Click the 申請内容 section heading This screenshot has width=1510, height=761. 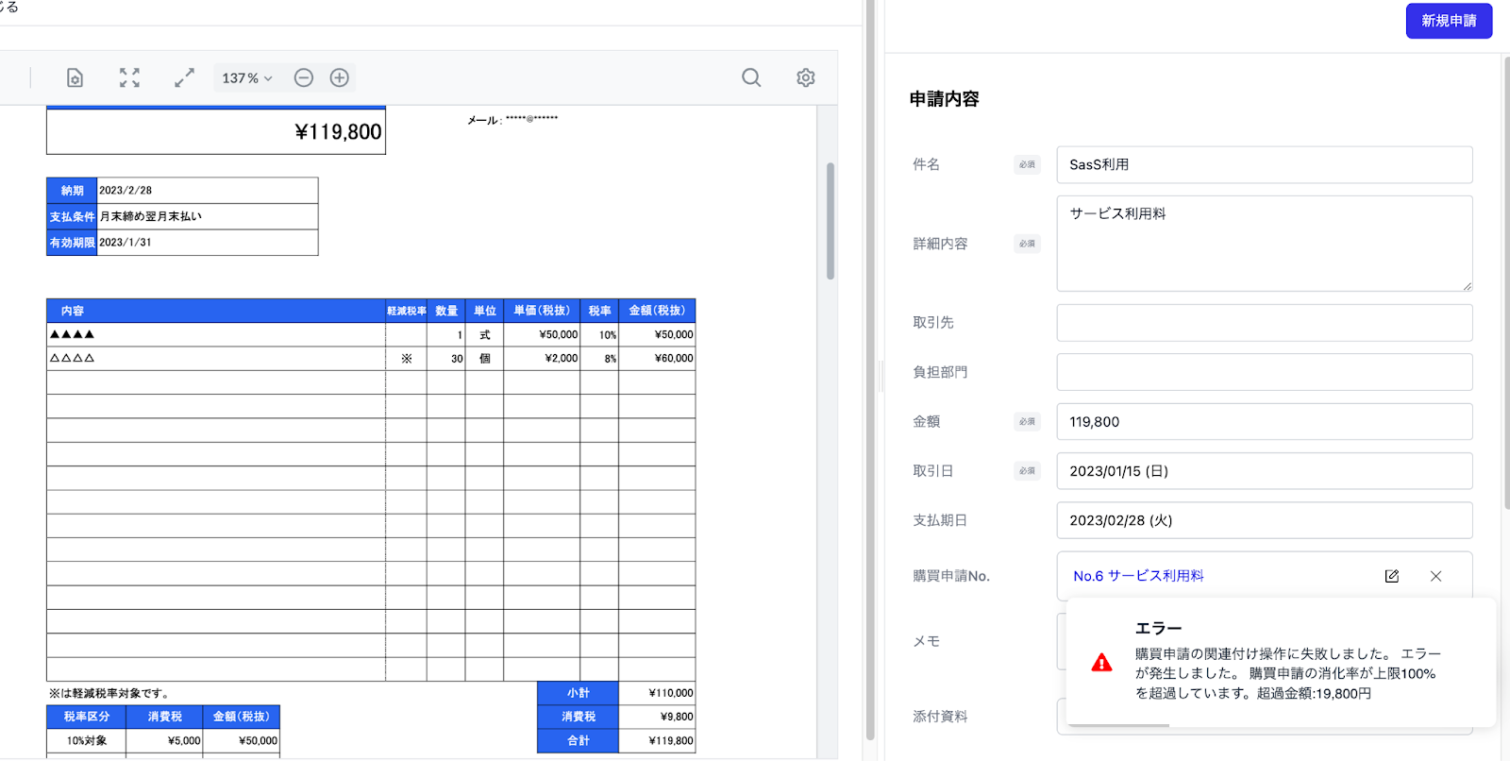[944, 99]
